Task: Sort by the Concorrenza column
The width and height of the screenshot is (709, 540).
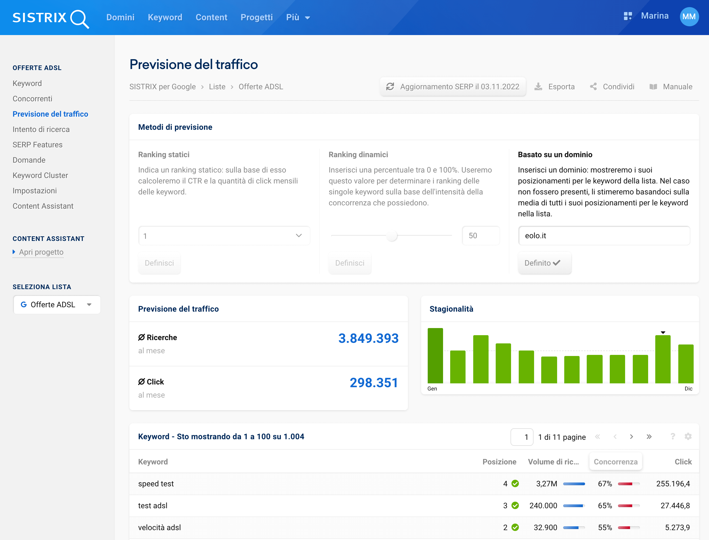Action: tap(615, 462)
